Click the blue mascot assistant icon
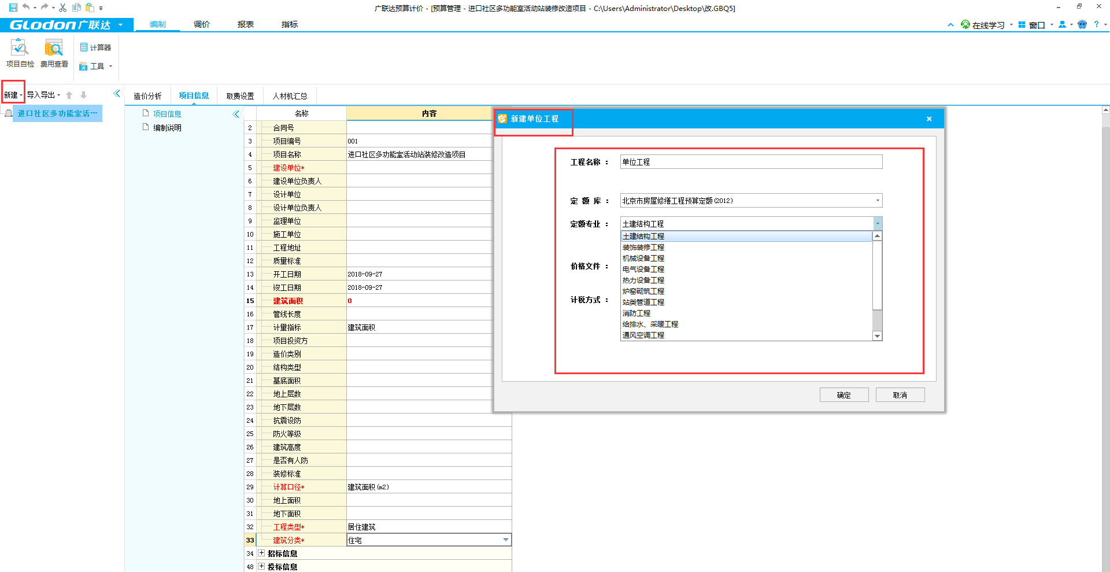This screenshot has width=1110, height=572. [x=1082, y=24]
